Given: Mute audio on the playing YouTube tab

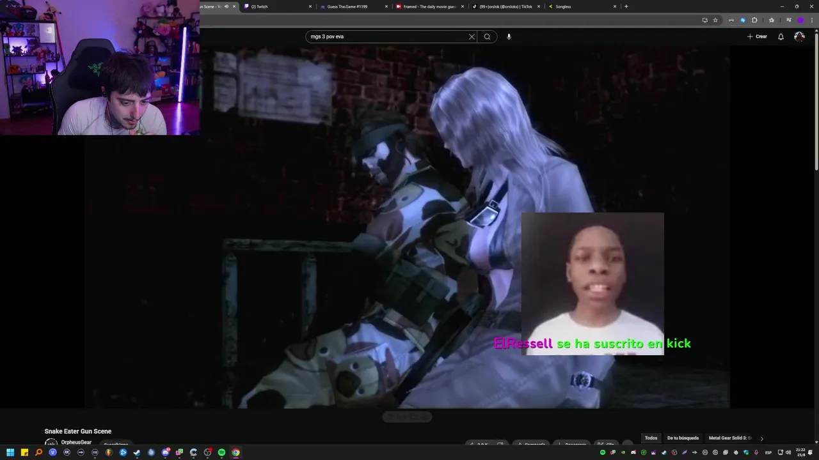Looking at the screenshot, I should 226,6.
